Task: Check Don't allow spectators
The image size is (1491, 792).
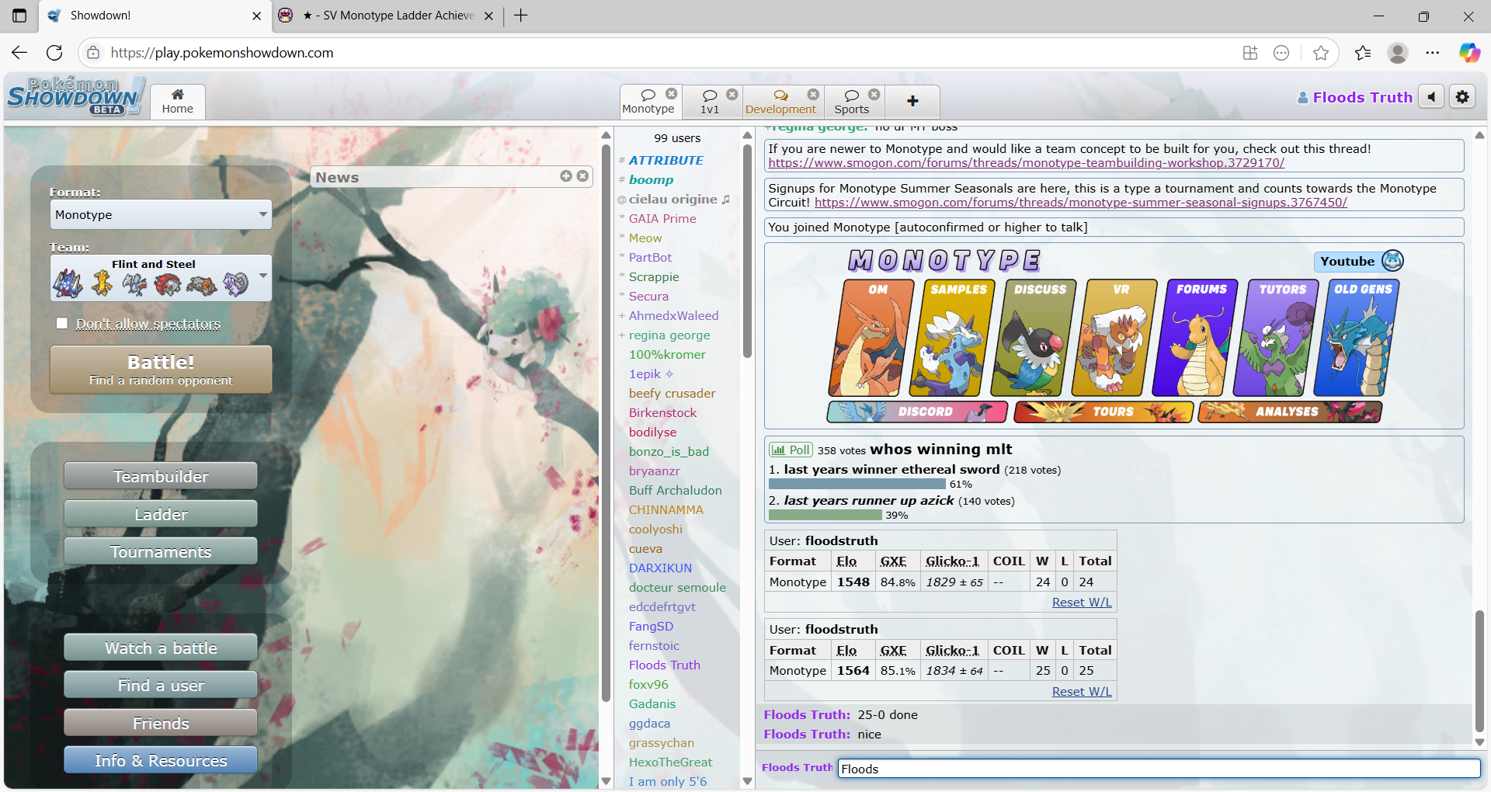Action: (62, 323)
